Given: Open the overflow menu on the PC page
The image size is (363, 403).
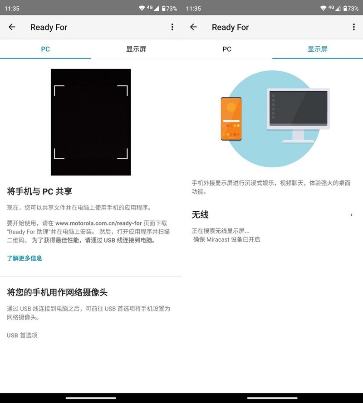Looking at the screenshot, I should click(x=172, y=27).
